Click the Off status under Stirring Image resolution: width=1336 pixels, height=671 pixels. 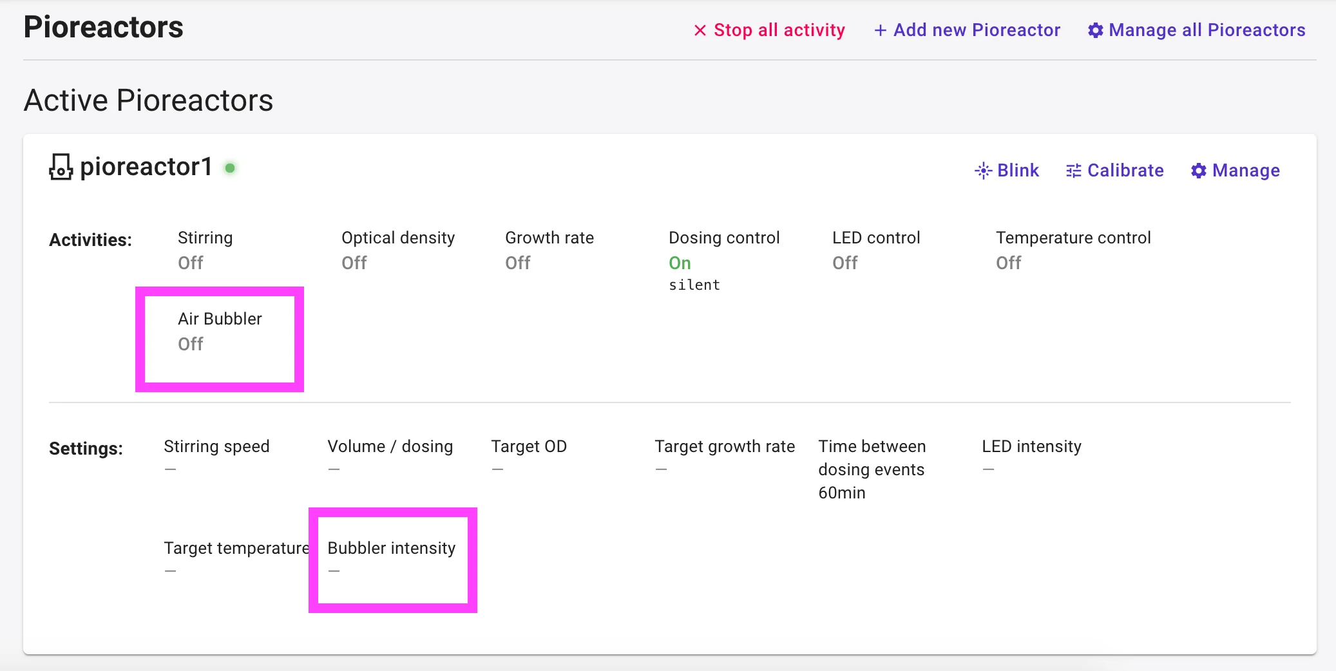[x=191, y=263]
